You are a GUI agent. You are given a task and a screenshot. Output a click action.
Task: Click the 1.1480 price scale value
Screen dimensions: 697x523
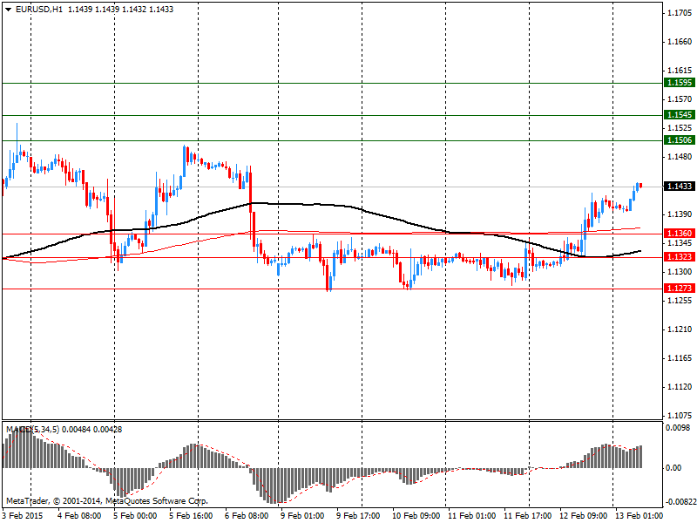(680, 157)
